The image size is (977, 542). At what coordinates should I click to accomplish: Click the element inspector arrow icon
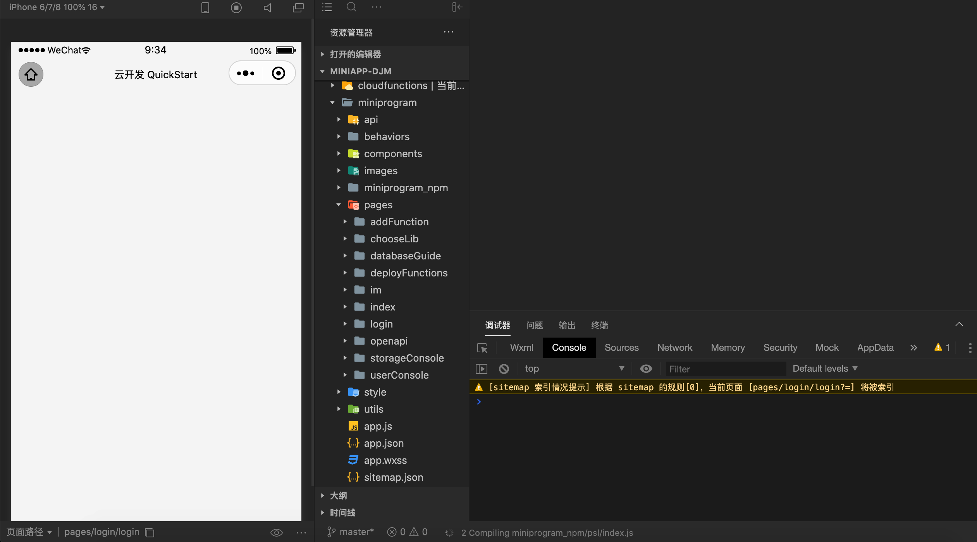[482, 348]
